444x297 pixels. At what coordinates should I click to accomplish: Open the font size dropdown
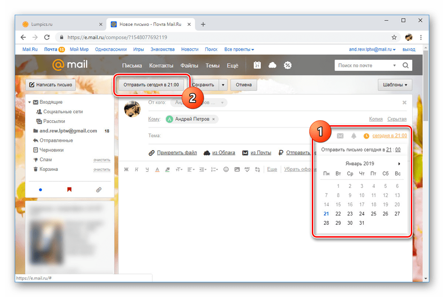(179, 169)
